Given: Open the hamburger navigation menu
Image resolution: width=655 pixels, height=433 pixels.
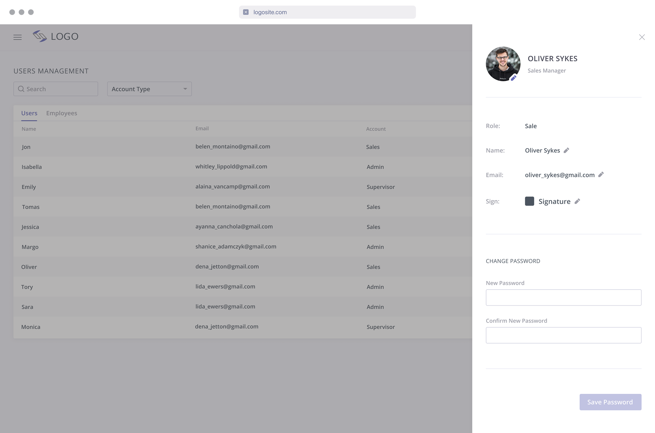Looking at the screenshot, I should point(17,37).
